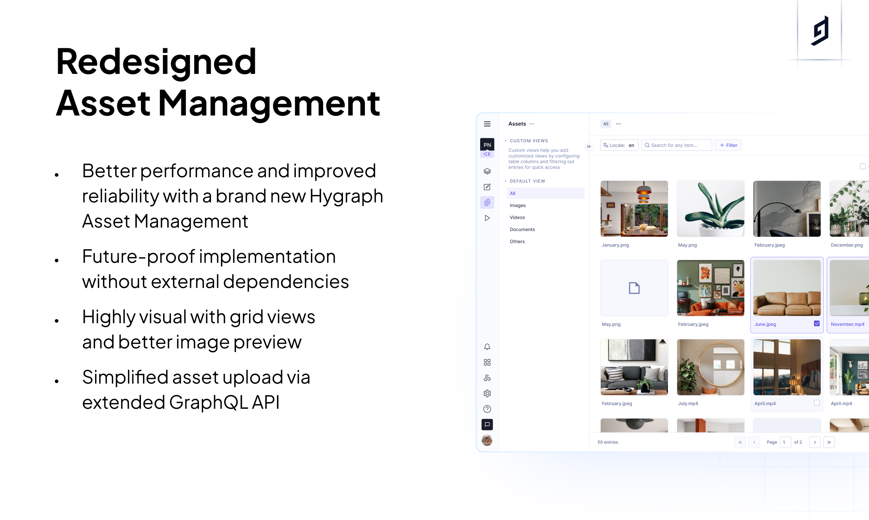Select the Videos view in Default View
This screenshot has height=520, width=869.
coord(517,217)
